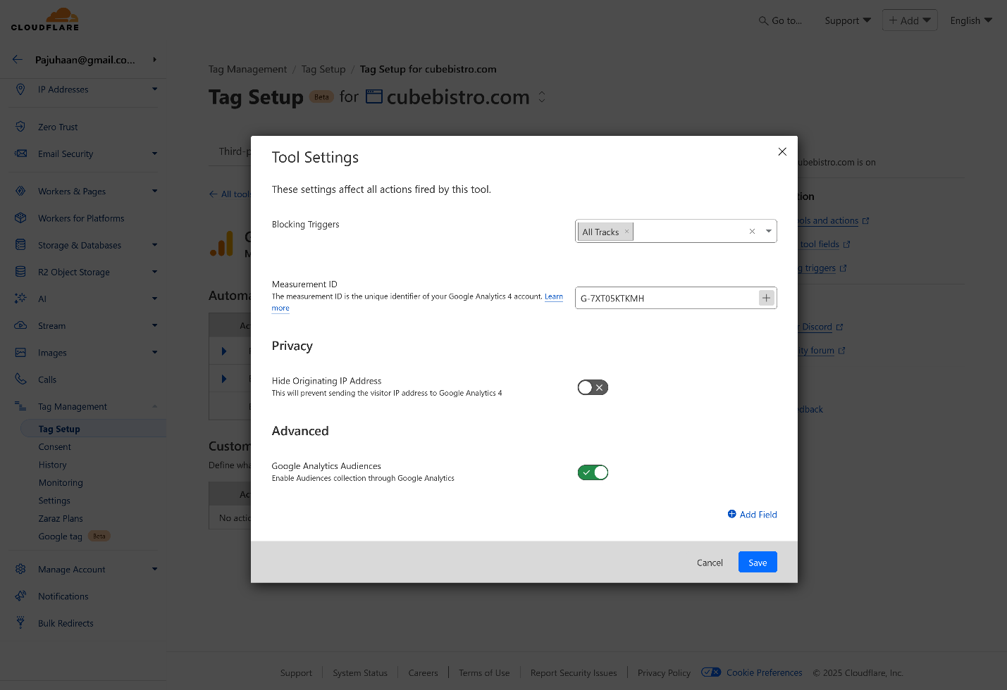Expand the R2 Object Storage section arrow

pyautogui.click(x=154, y=272)
